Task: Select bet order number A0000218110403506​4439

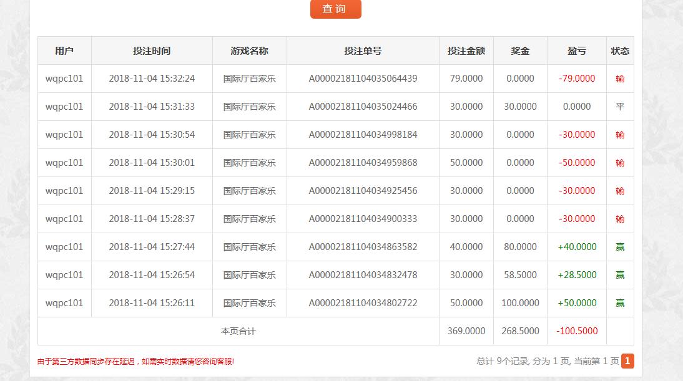Action: 363,79
